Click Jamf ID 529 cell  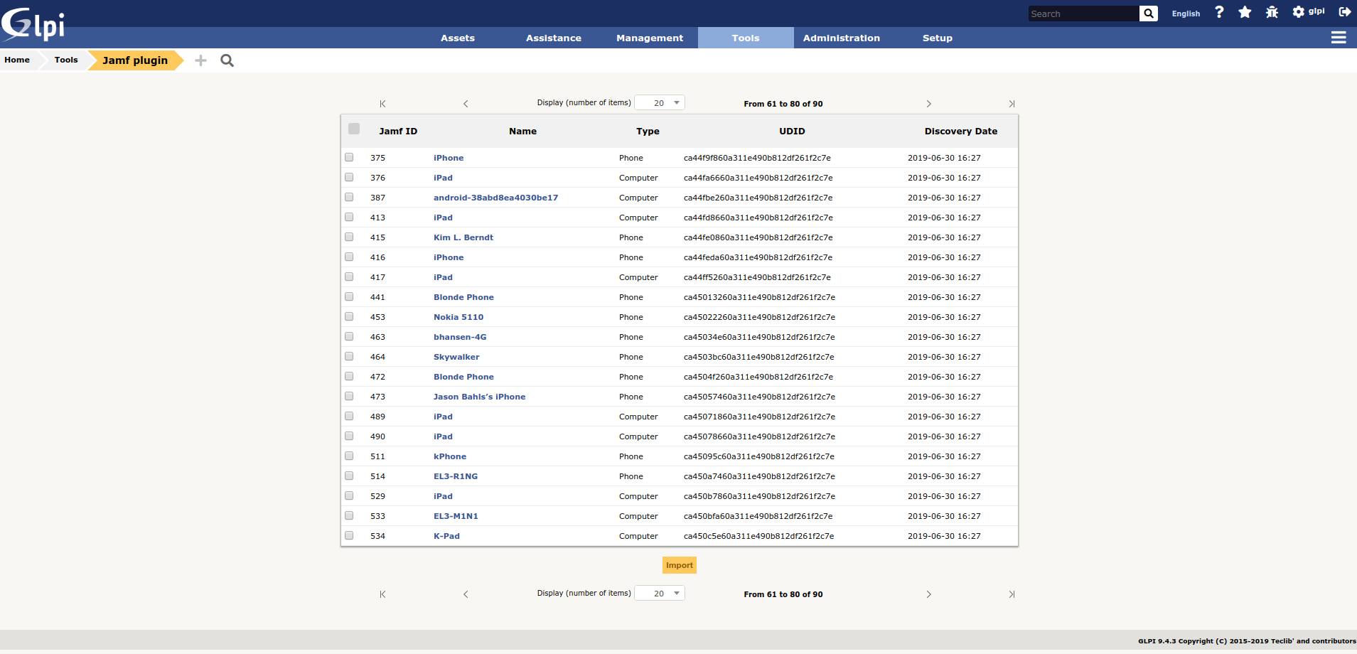click(377, 496)
